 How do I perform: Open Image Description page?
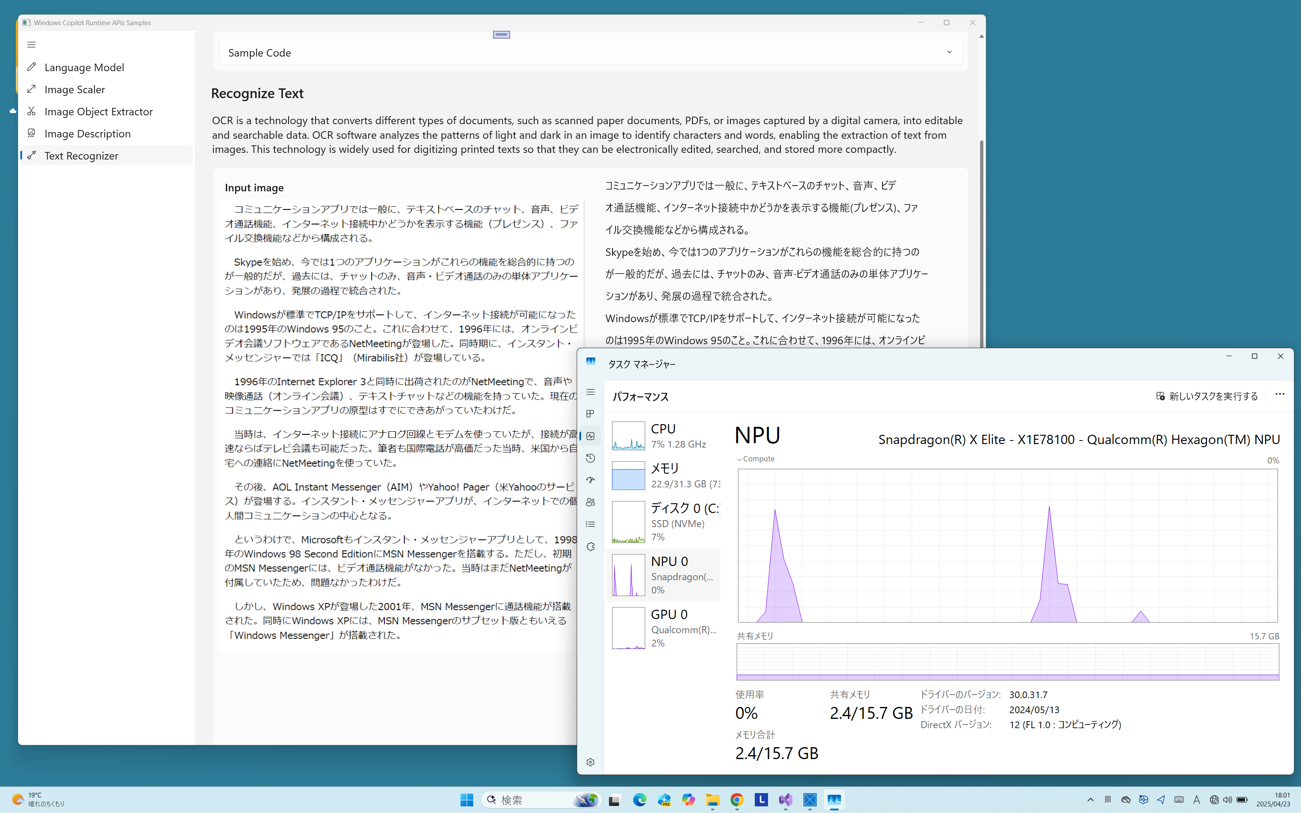pos(87,133)
